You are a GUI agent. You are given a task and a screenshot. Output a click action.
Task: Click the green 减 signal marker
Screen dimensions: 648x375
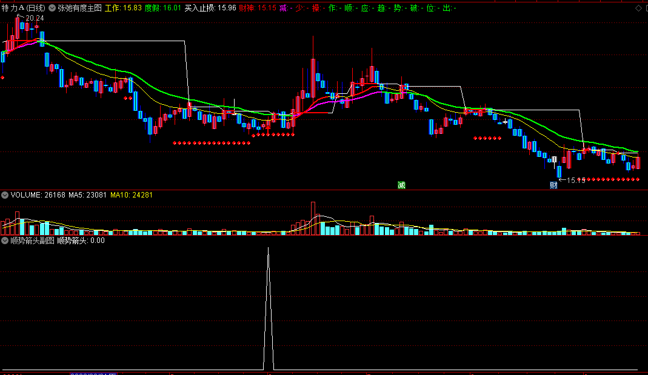(401, 185)
